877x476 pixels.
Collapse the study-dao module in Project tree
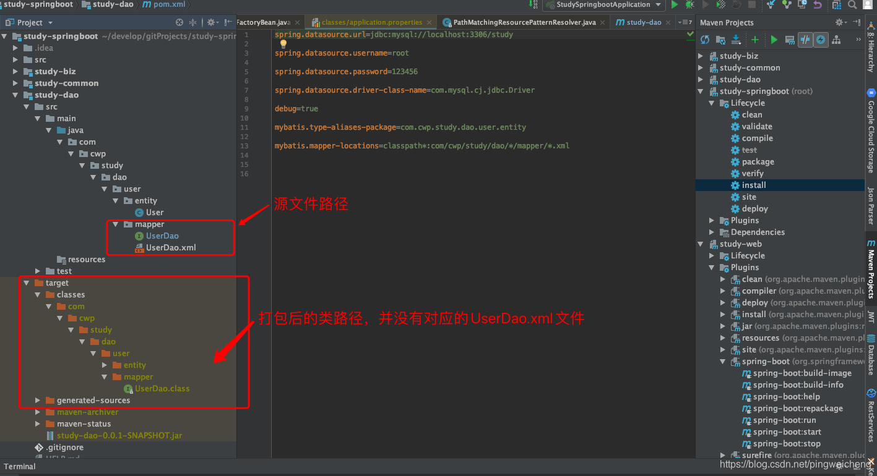pos(16,95)
